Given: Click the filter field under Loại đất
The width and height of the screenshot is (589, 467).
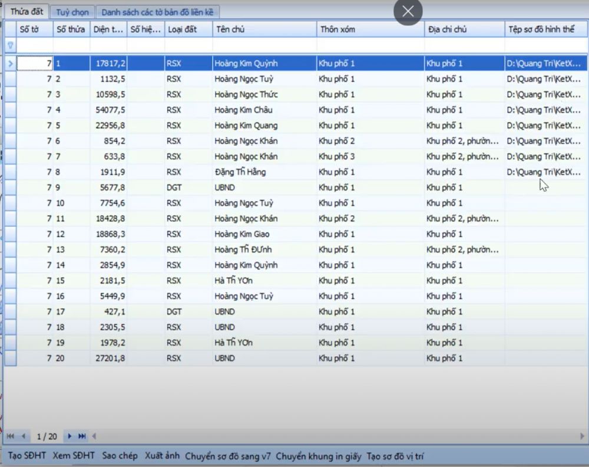Looking at the screenshot, I should pyautogui.click(x=188, y=45).
